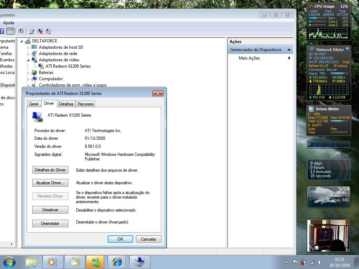Image resolution: width=359 pixels, height=269 pixels.
Task: Confirm the dialog with OK
Action: pos(120,239)
